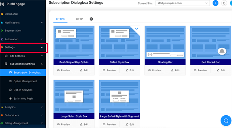Expand the Analytics menu chevron

pyautogui.click(x=42, y=107)
